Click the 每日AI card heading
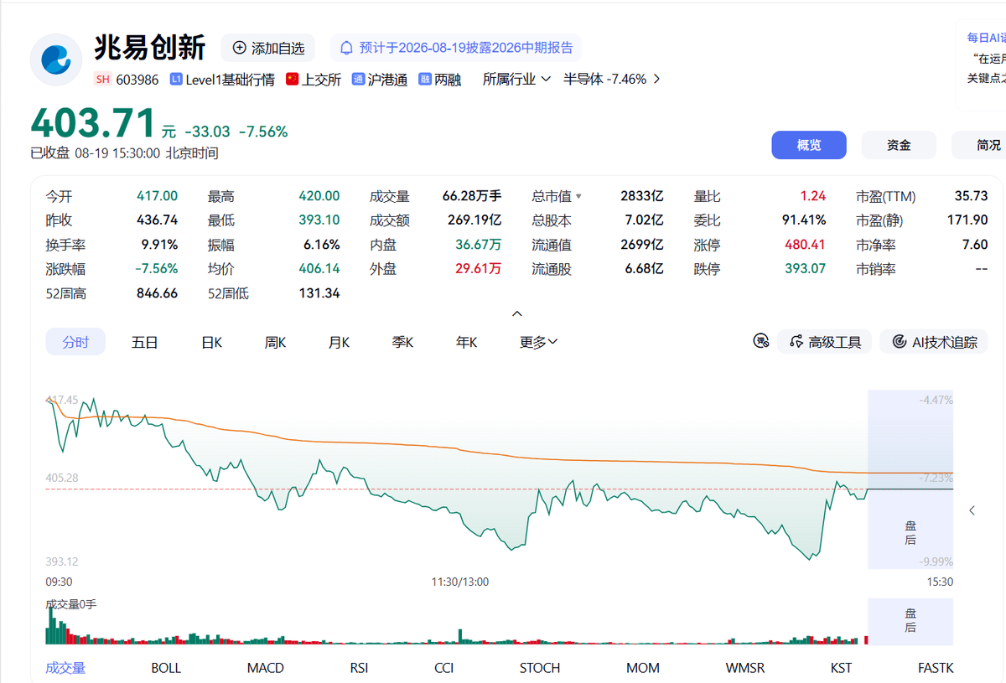Image resolution: width=1006 pixels, height=683 pixels. tap(986, 38)
